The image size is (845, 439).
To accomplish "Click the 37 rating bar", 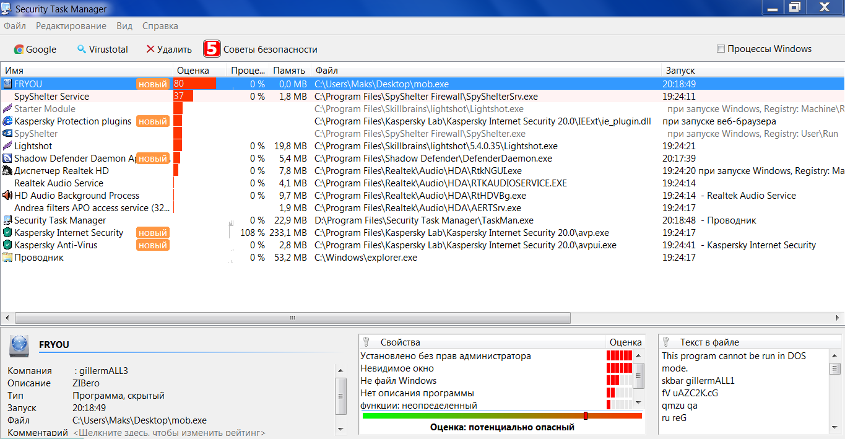I will [x=183, y=96].
